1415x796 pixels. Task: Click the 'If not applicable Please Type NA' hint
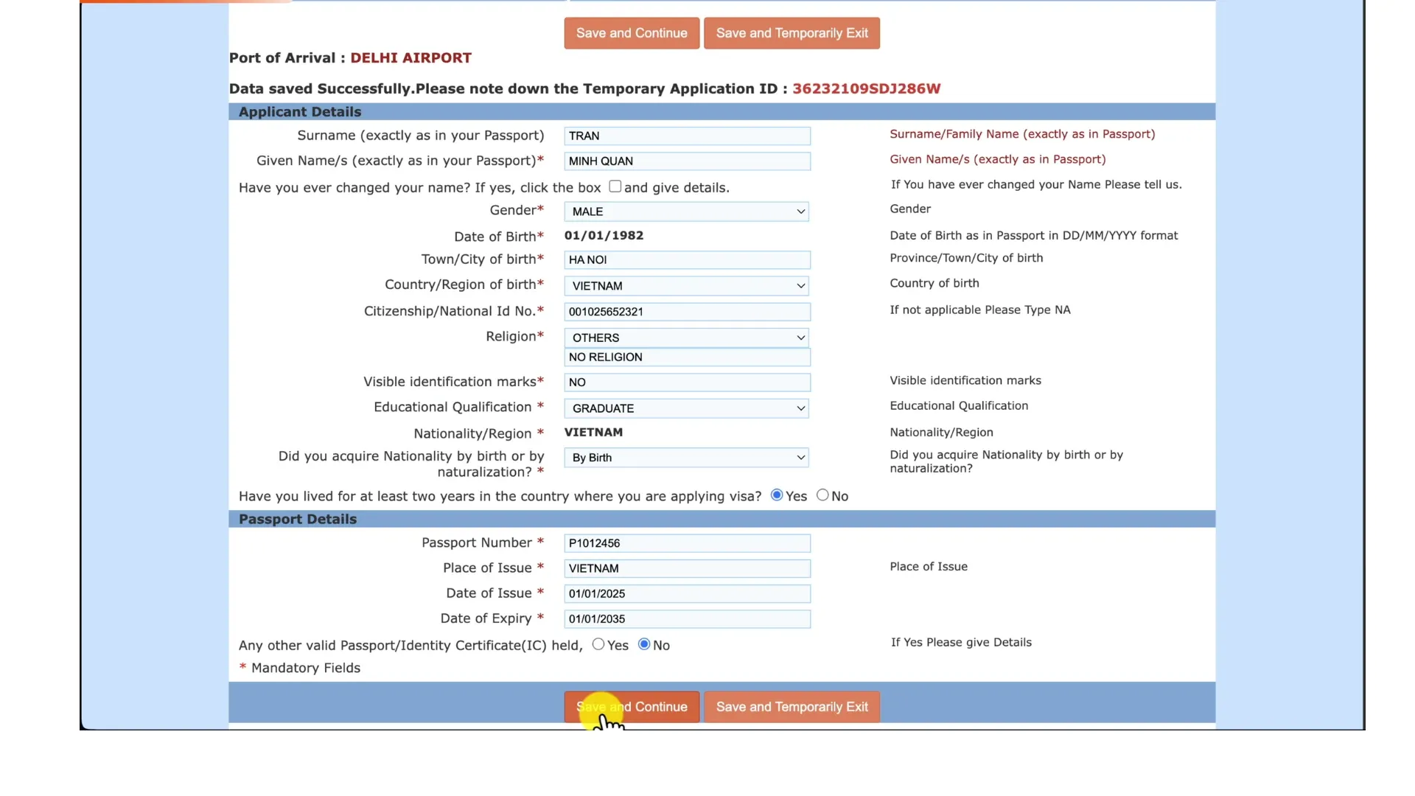pos(980,310)
